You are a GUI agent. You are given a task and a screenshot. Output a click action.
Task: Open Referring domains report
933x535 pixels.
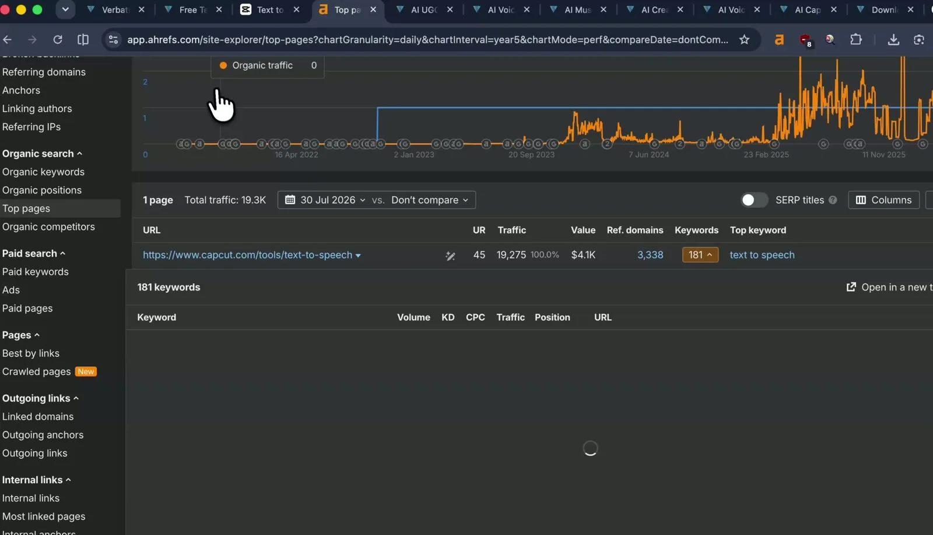pos(44,72)
